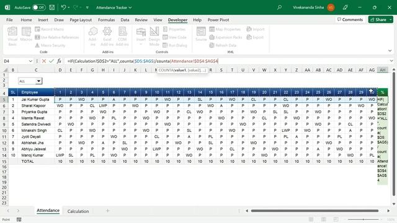Open the Comments pane button
The height and width of the screenshot is (223, 397).
point(350,19)
